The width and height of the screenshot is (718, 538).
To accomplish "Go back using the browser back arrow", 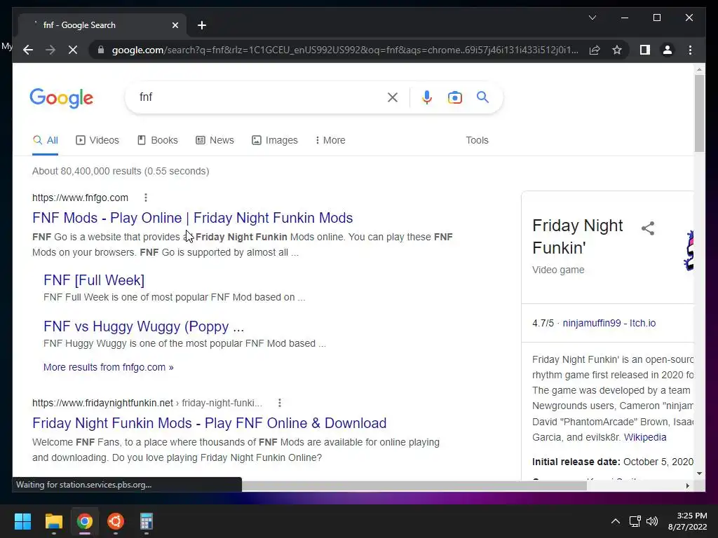I will pyautogui.click(x=28, y=50).
